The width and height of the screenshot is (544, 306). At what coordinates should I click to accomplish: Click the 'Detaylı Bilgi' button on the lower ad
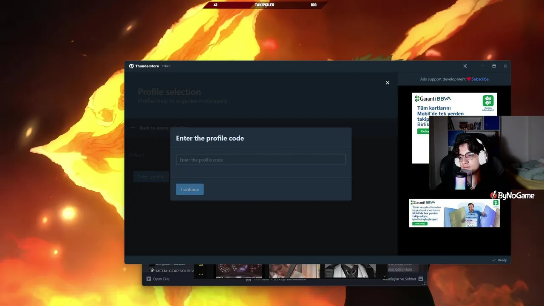pos(419,223)
